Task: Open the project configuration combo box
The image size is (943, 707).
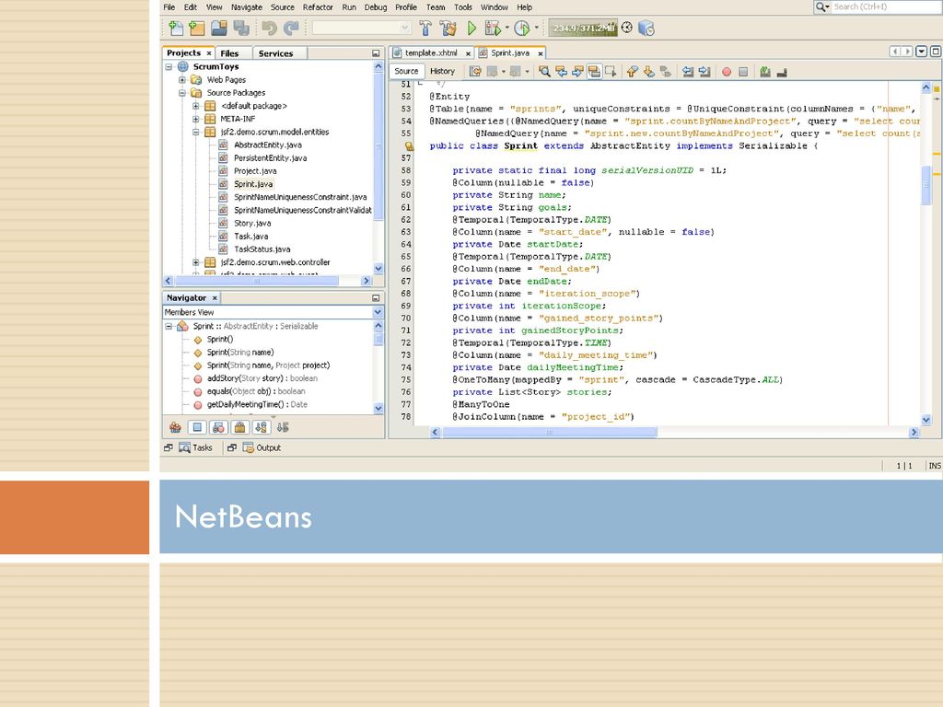Action: pyautogui.click(x=361, y=28)
